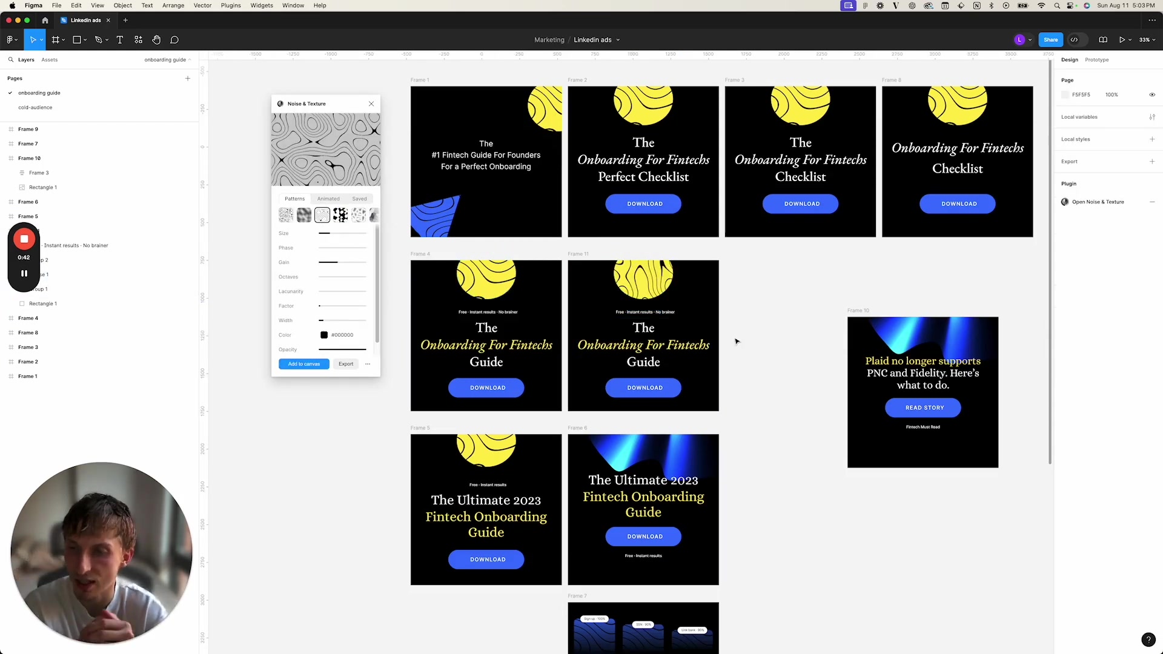Image resolution: width=1163 pixels, height=654 pixels.
Task: Select the first pattern thumbnail in plugin
Action: pyautogui.click(x=286, y=215)
